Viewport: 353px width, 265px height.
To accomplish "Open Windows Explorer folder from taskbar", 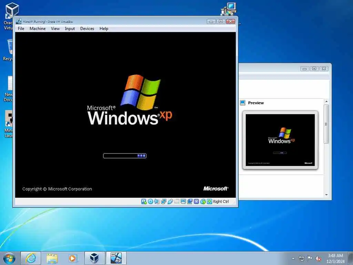I will 52,258.
